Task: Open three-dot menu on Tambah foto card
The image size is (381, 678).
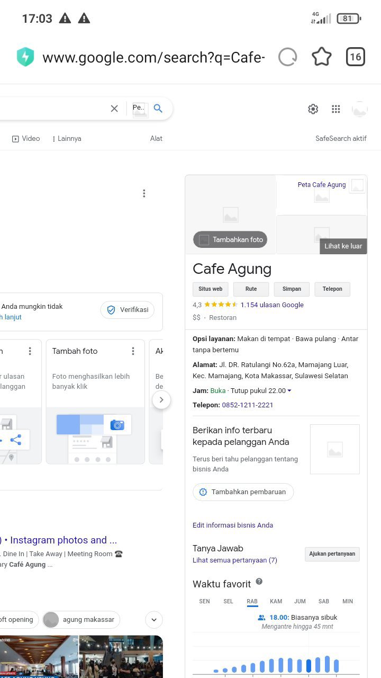Action: click(133, 351)
